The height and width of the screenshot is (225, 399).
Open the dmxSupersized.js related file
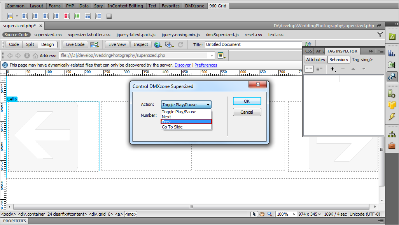222,35
